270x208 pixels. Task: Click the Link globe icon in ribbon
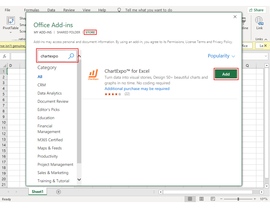[x=259, y=21]
